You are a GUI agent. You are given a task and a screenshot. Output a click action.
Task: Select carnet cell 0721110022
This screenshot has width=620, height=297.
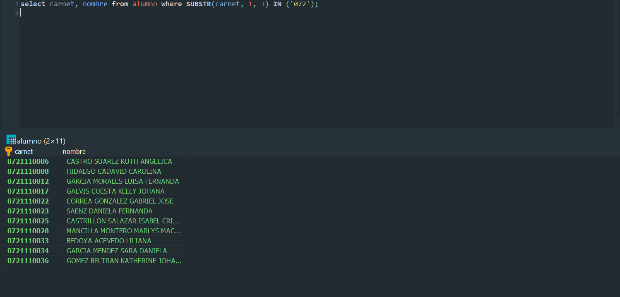click(28, 201)
